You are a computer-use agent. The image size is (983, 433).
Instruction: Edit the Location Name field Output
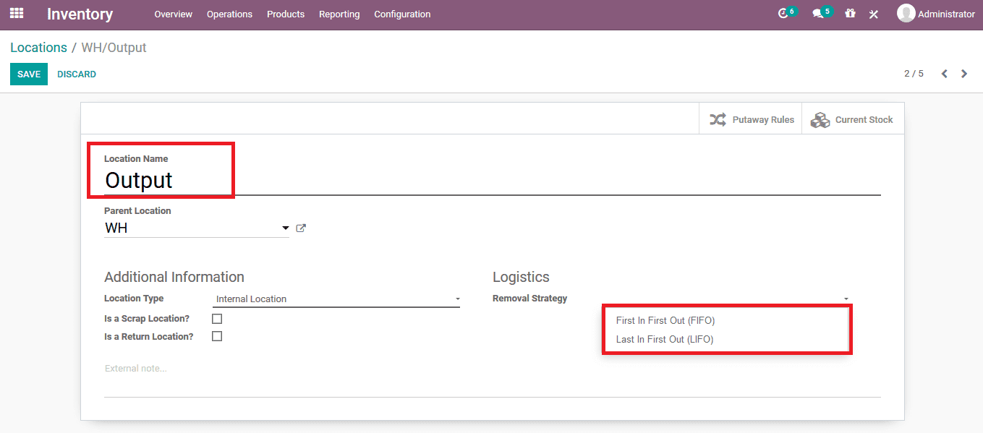[x=492, y=180]
